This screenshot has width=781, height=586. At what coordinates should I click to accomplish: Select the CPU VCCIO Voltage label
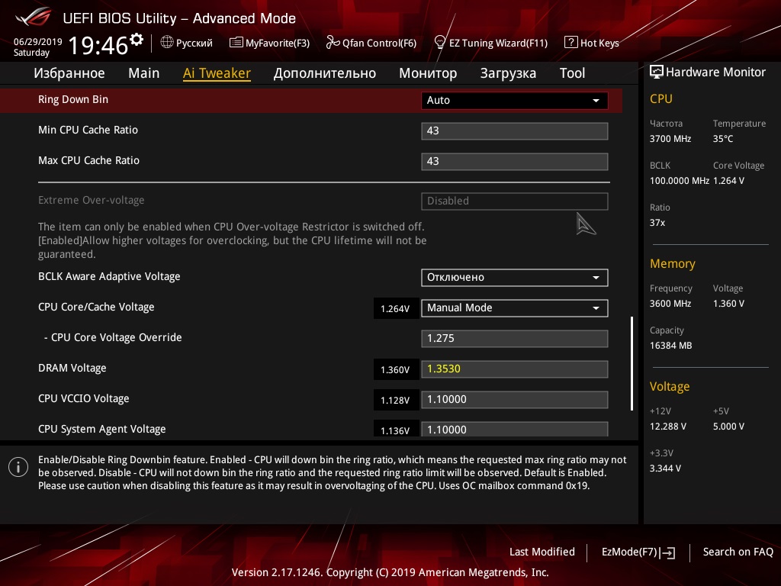click(x=84, y=398)
